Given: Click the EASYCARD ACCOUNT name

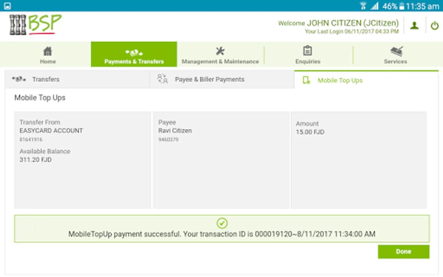Looking at the screenshot, I should tap(51, 130).
